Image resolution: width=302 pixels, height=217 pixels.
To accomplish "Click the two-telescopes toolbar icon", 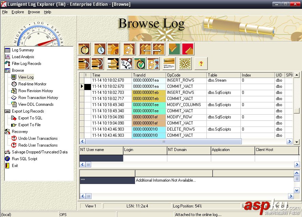I will (169, 64).
